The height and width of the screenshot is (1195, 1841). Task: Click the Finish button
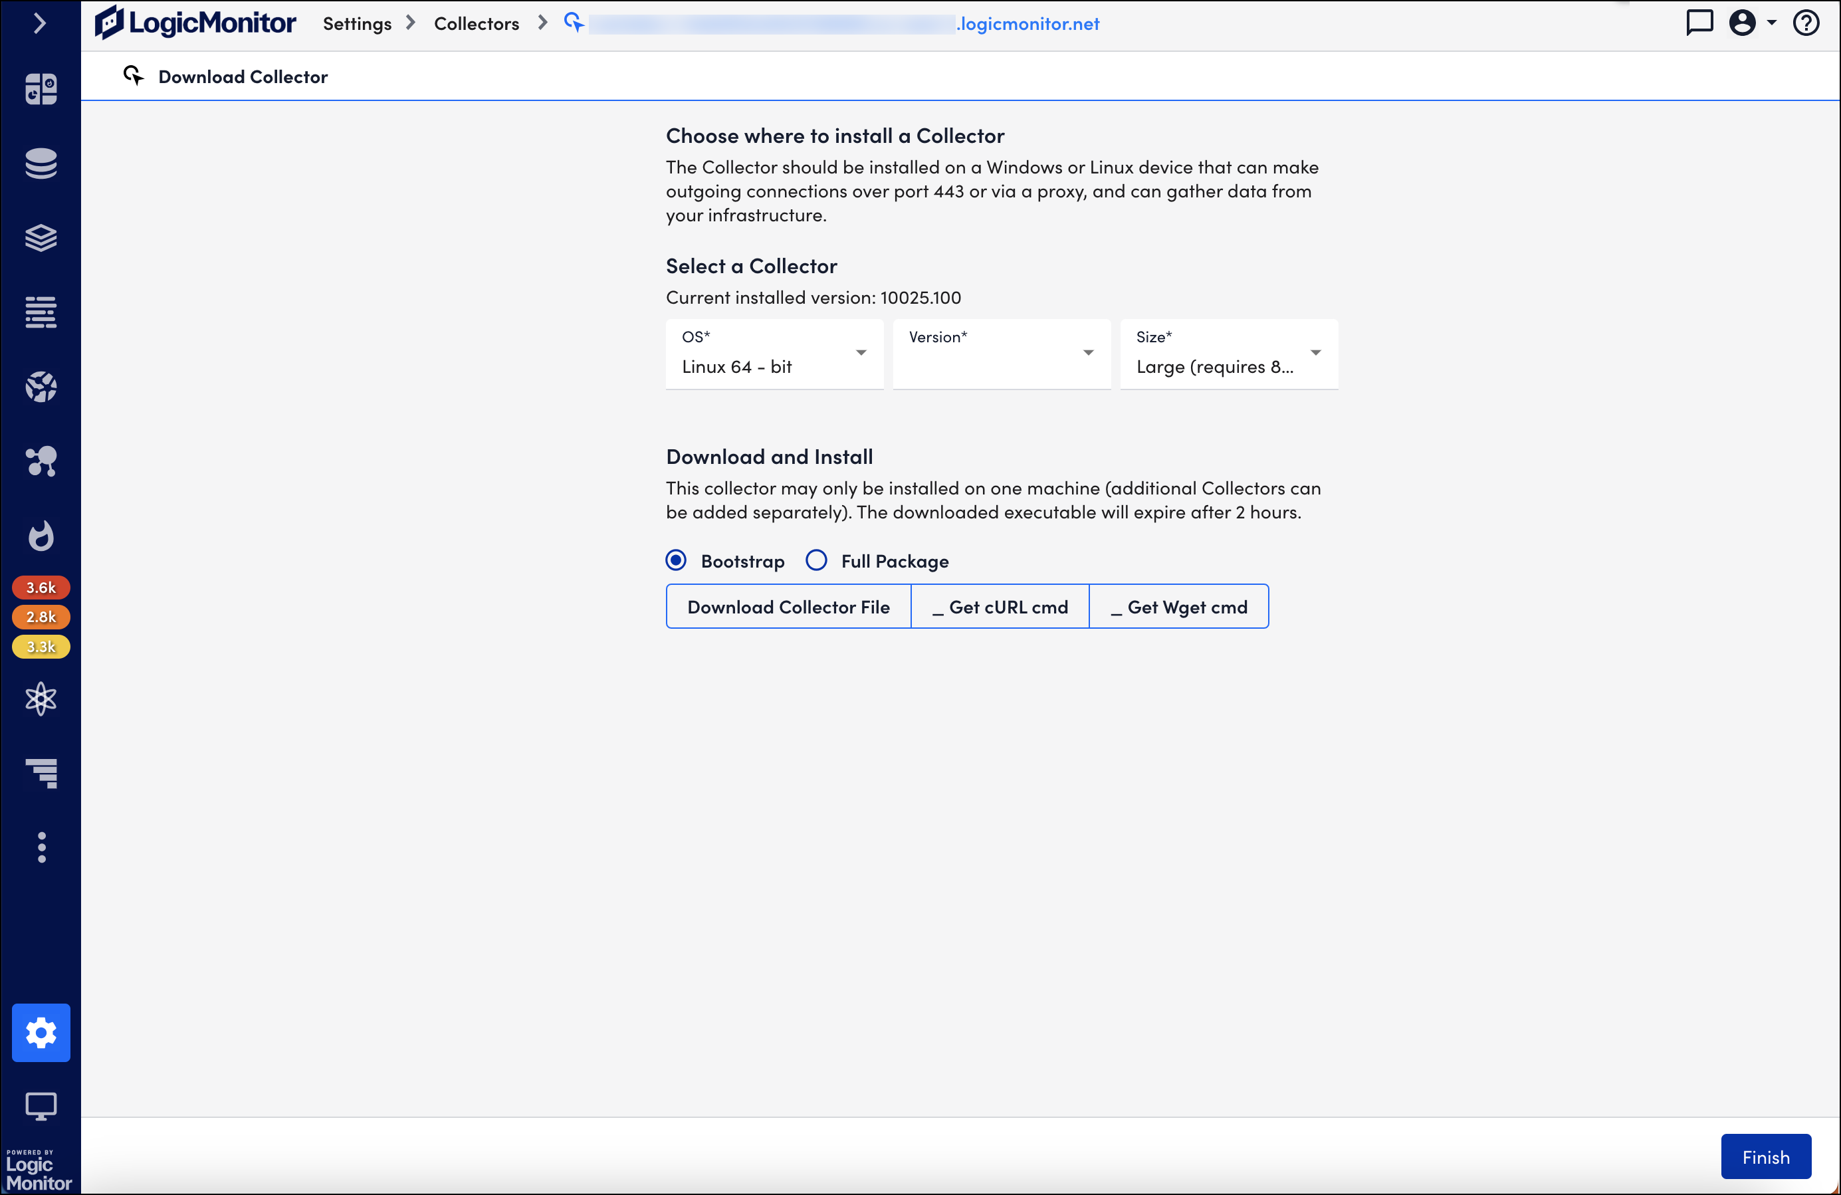coord(1766,1156)
